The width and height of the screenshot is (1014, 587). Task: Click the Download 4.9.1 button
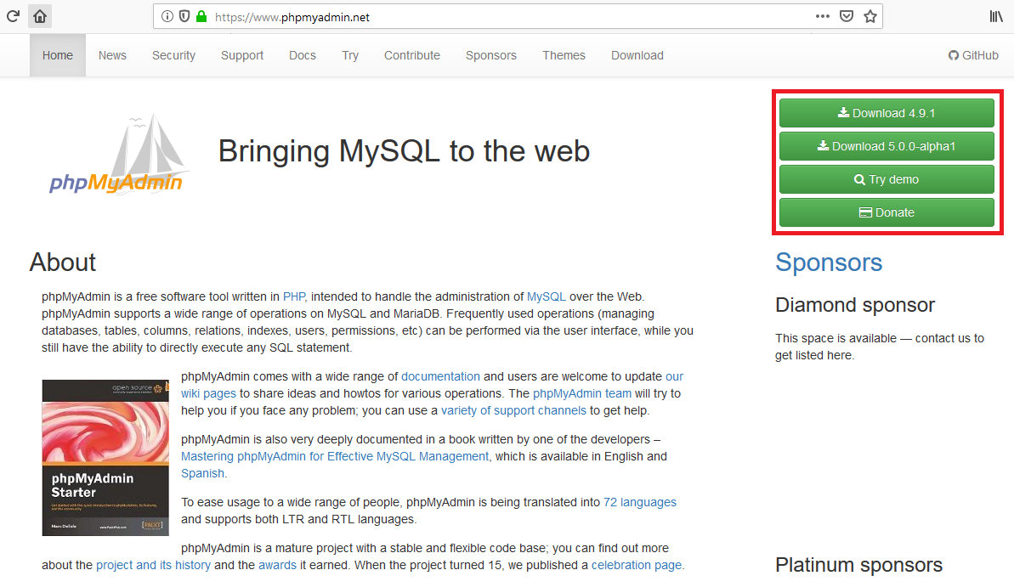887,113
